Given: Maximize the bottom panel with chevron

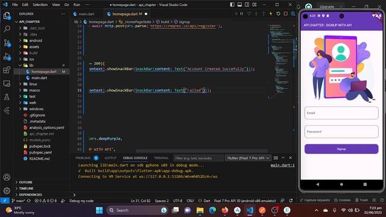Looking at the screenshot, I should pyautogui.click(x=283, y=158).
